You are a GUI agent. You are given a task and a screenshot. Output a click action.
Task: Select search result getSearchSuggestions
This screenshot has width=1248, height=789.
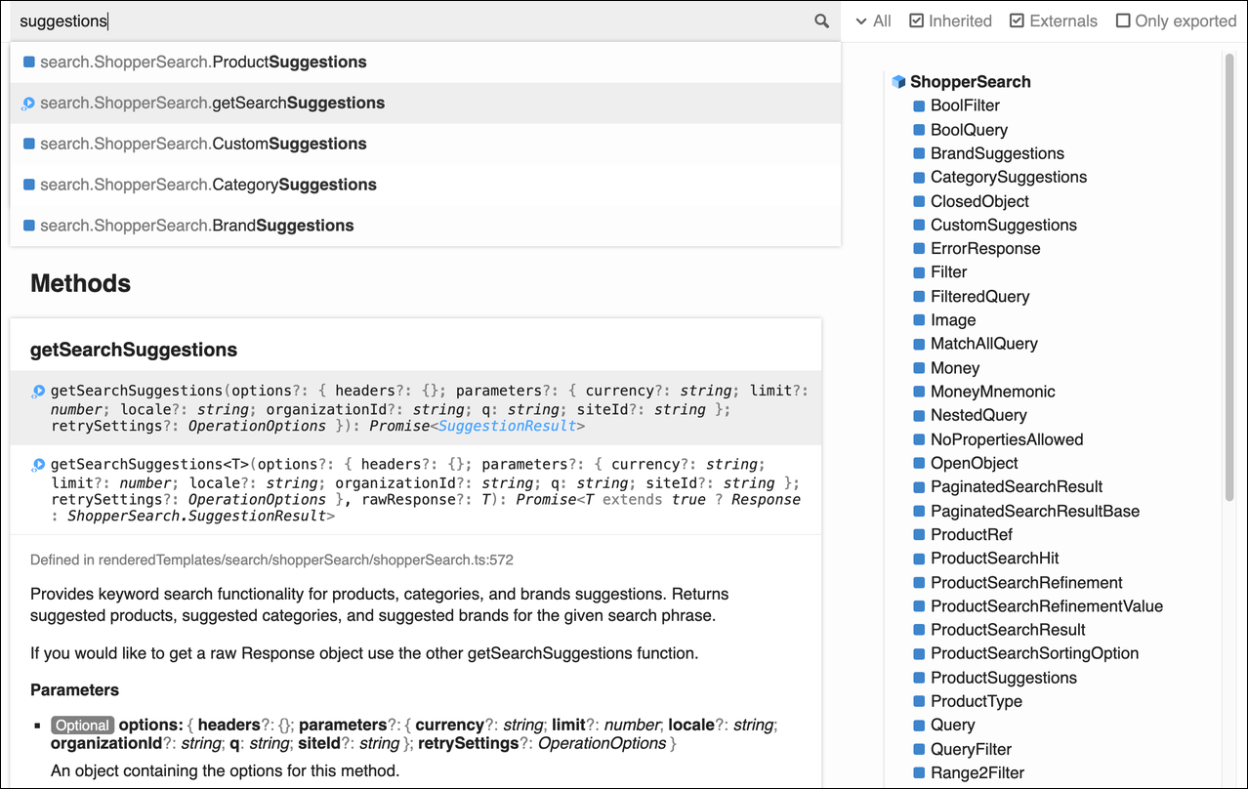point(425,104)
